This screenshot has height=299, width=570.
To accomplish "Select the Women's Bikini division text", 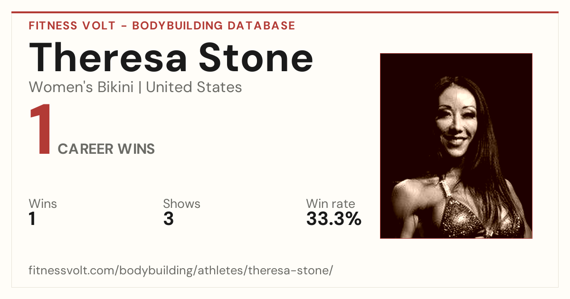I will pos(81,87).
